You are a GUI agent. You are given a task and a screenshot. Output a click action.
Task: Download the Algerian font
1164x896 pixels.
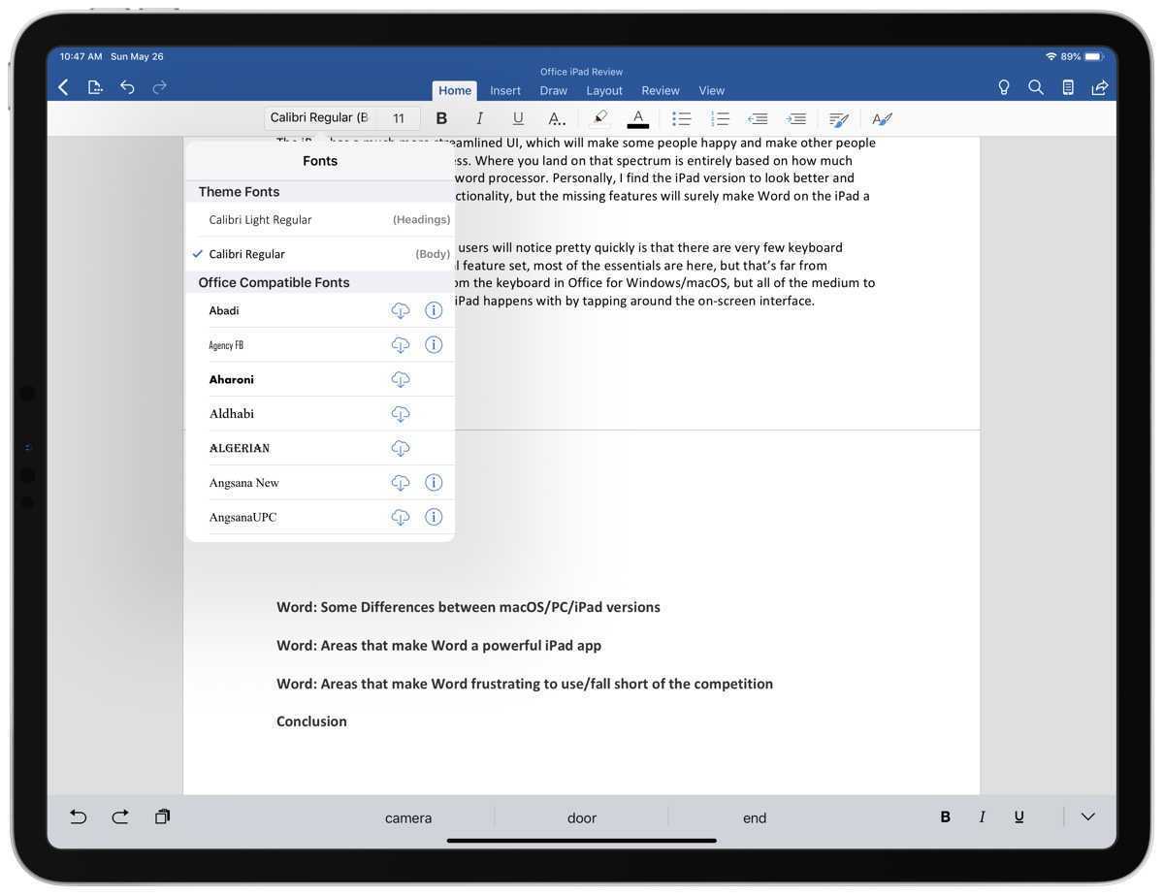coord(401,448)
